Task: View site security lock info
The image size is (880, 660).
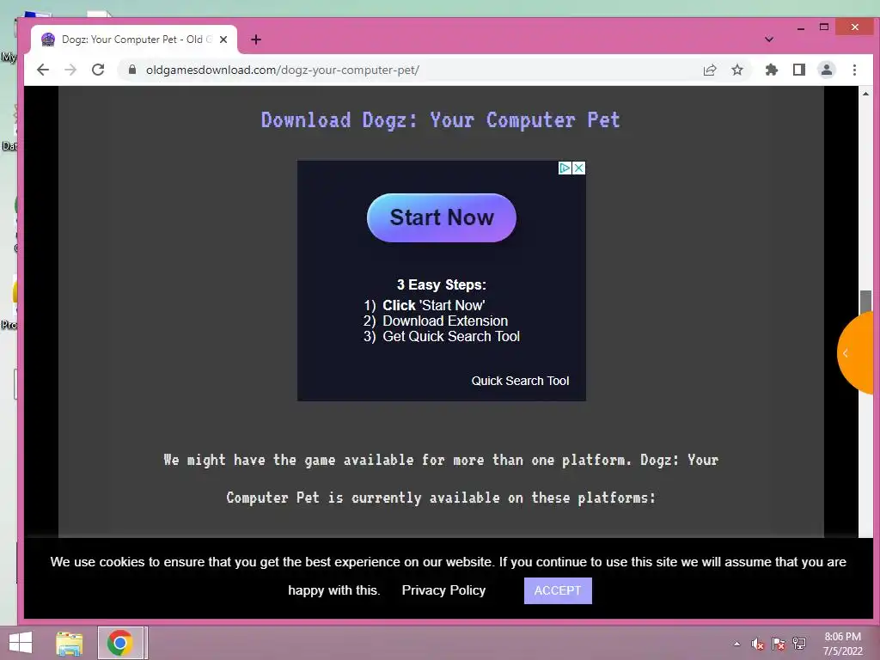Action: coord(132,70)
